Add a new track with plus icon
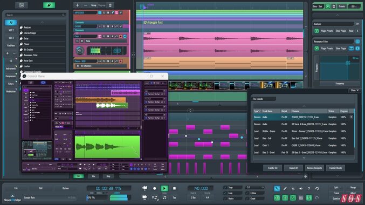 (x=78, y=5)
